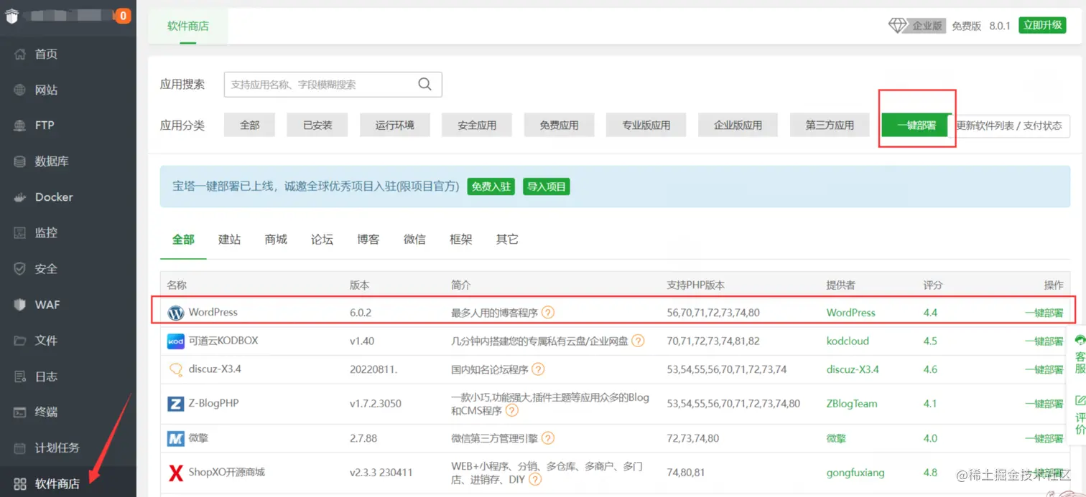Click the 数据库 database icon
The width and height of the screenshot is (1086, 497).
point(20,161)
